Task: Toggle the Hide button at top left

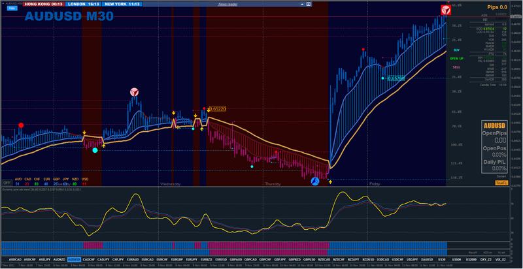Action: (x=11, y=8)
